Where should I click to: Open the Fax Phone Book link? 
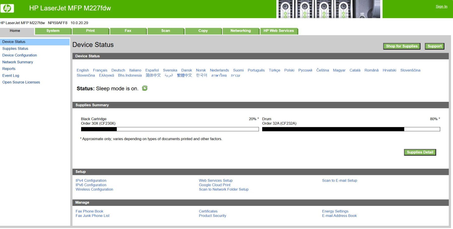point(89,211)
